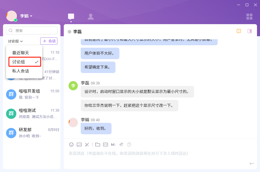Viewport: 260px width, 172px height.
Task: Take a screenshot with the scissors icon
Action: 87,145
